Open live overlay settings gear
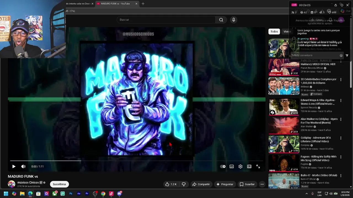 342,5
